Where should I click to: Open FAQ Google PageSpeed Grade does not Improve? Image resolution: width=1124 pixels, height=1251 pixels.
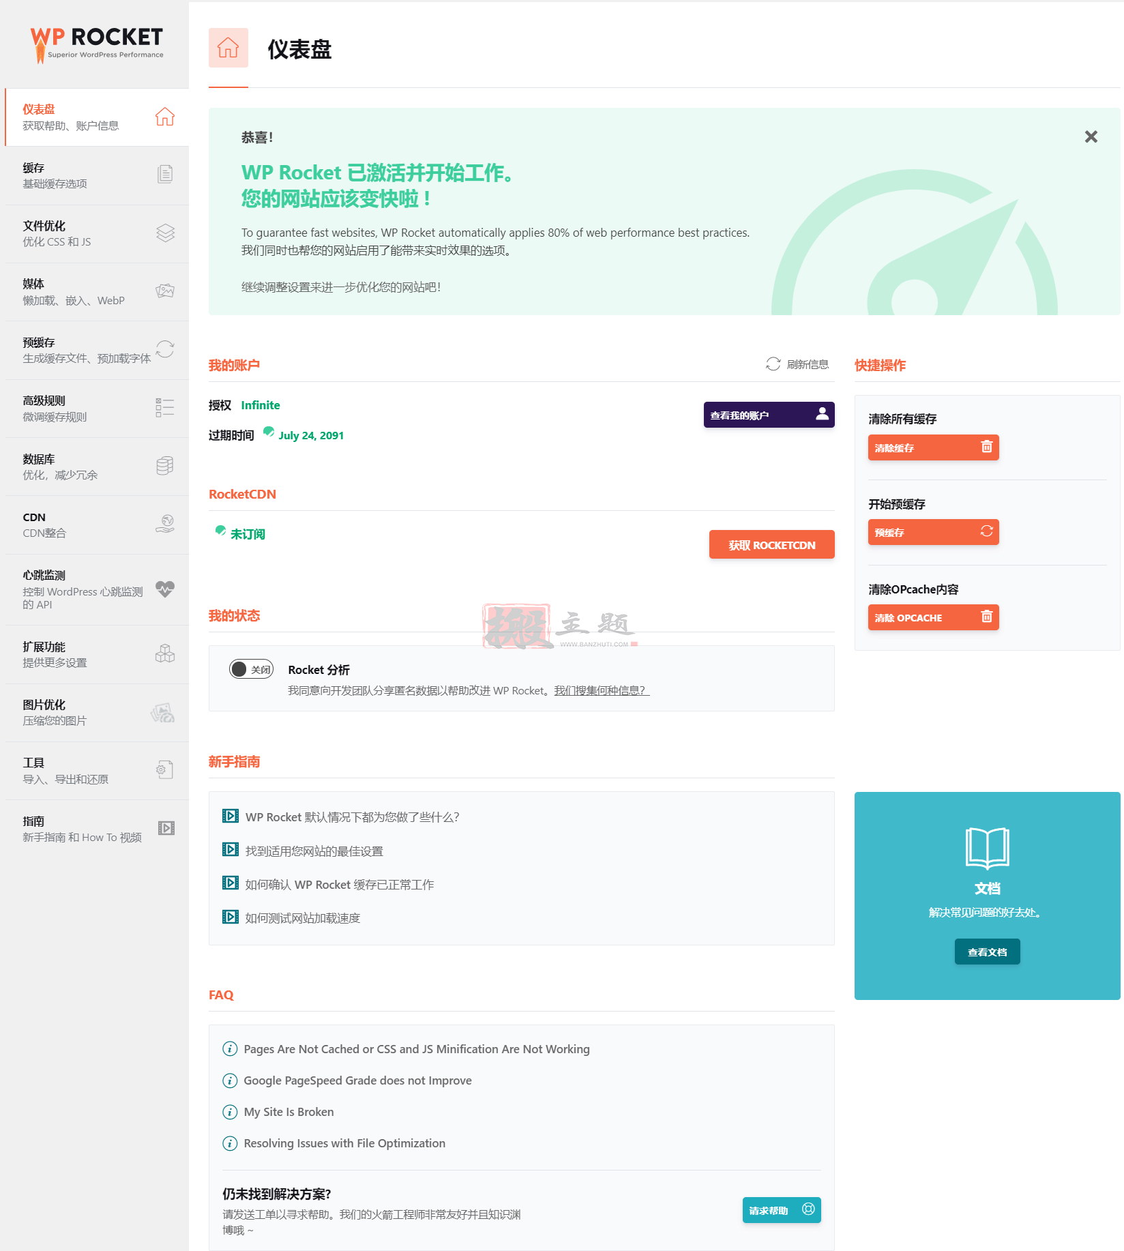click(x=357, y=1080)
